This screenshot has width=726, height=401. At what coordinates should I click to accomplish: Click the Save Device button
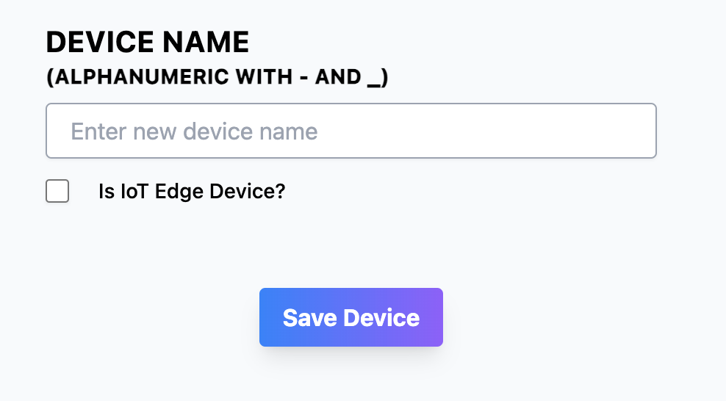click(351, 317)
